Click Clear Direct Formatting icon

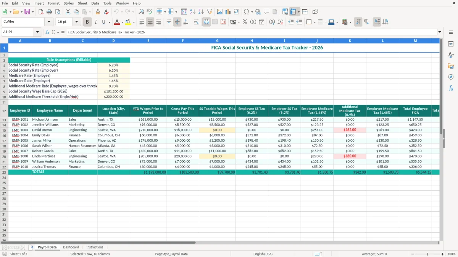click(106, 12)
